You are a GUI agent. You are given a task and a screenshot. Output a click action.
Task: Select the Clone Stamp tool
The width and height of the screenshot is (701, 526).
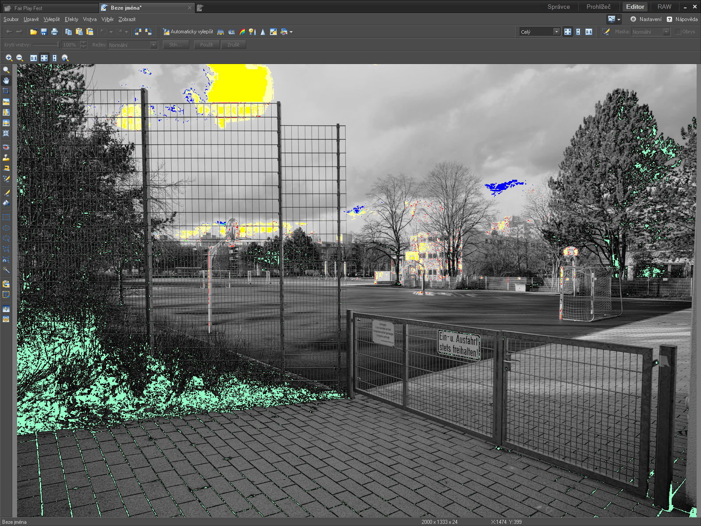pyautogui.click(x=6, y=158)
